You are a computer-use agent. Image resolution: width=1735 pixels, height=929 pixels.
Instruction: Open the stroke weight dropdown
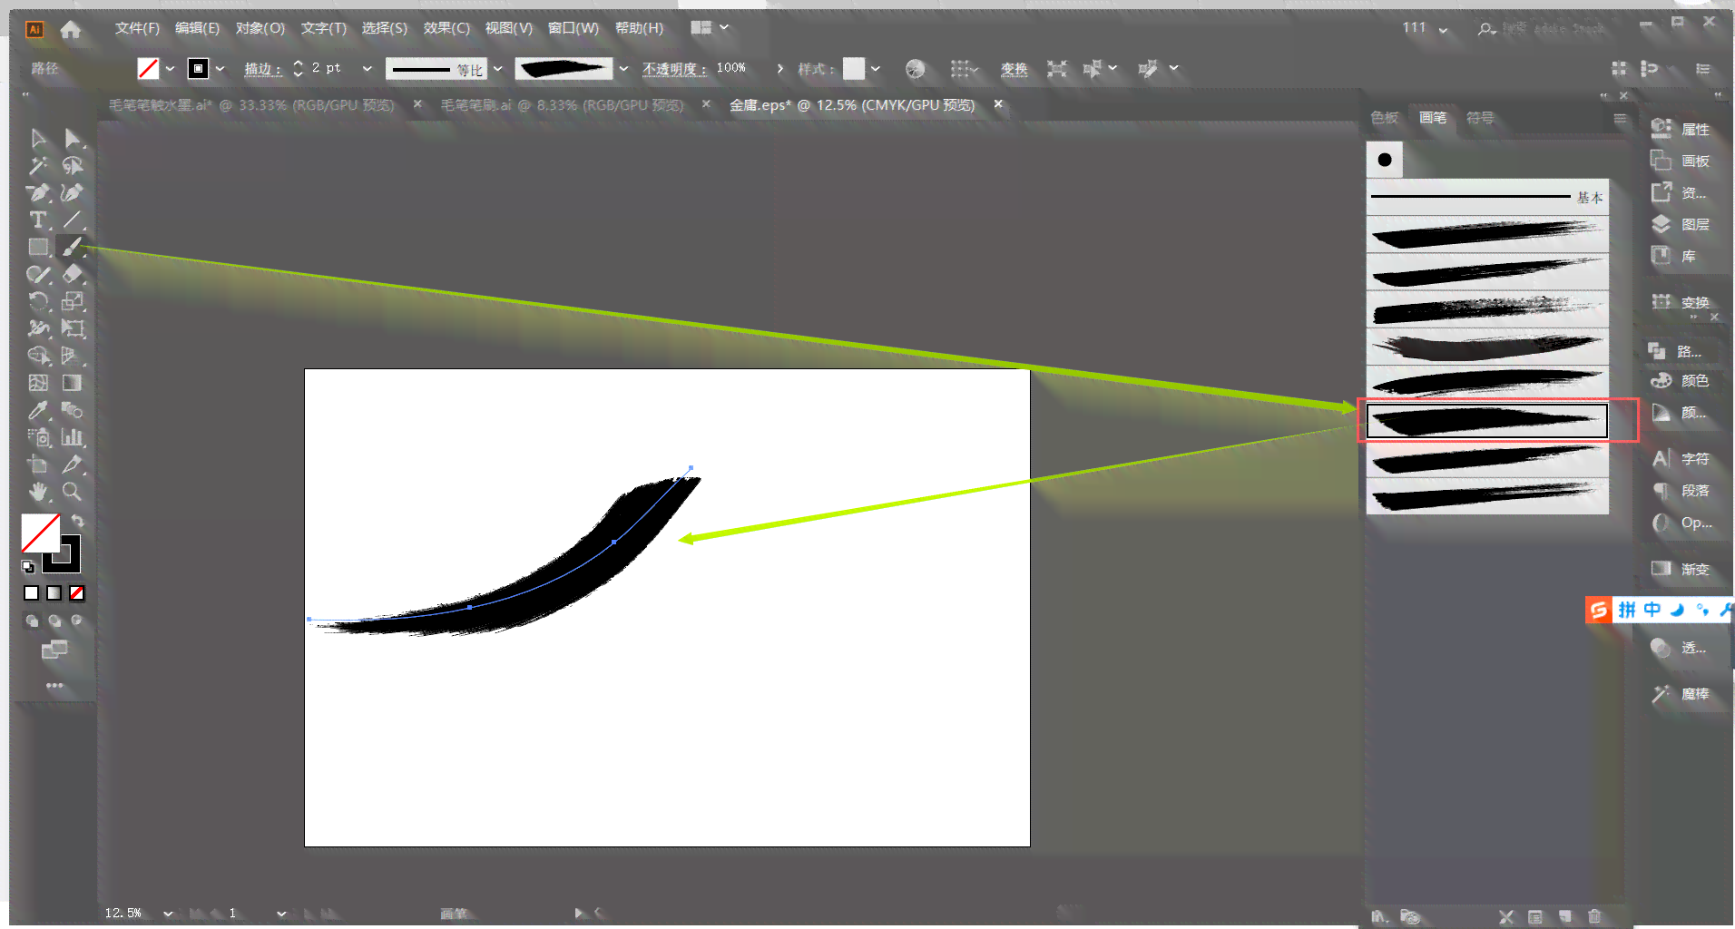pos(368,69)
